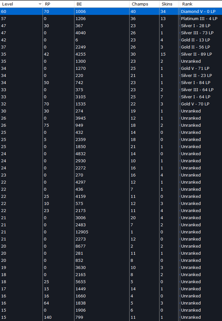Select the Gold V - 70 LP row
The image size is (222, 321).
click(x=111, y=104)
